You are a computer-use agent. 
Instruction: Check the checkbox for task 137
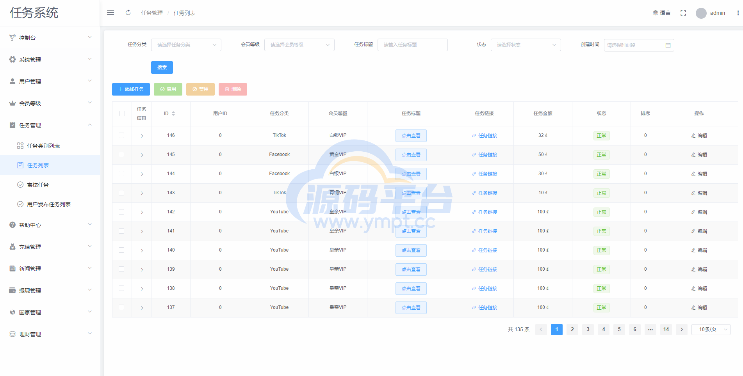(x=121, y=307)
